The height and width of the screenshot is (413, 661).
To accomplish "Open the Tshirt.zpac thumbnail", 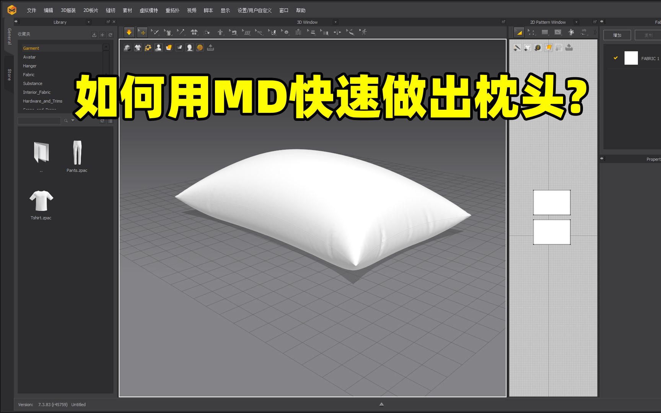I will (x=41, y=199).
